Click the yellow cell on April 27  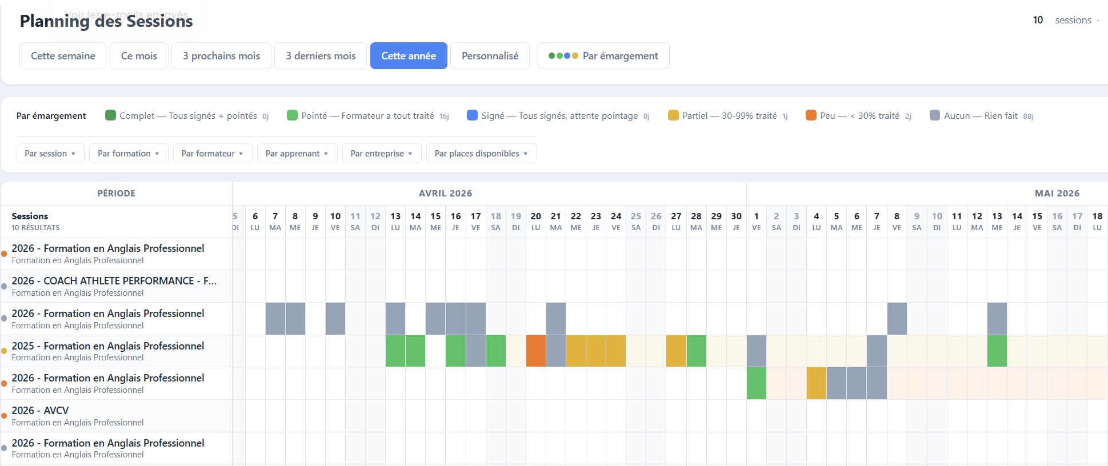coord(676,351)
